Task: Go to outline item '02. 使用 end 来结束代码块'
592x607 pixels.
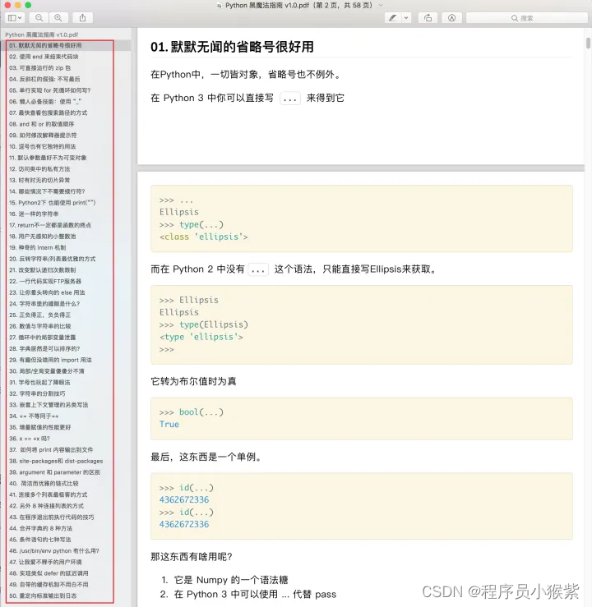Action: tap(44, 57)
